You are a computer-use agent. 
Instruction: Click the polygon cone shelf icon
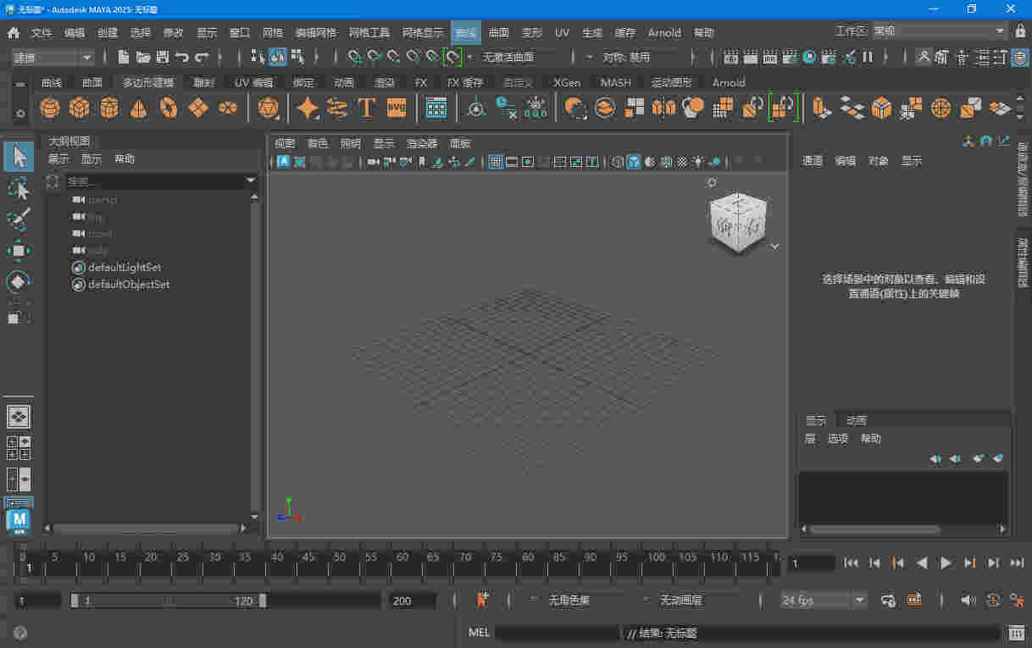pos(139,108)
